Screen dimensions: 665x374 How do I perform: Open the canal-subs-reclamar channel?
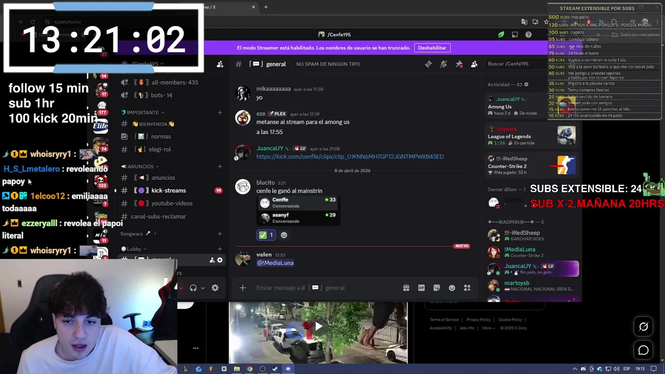pyautogui.click(x=159, y=216)
